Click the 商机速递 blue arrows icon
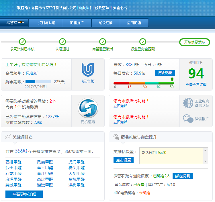The image size is (215, 202). click(88, 108)
